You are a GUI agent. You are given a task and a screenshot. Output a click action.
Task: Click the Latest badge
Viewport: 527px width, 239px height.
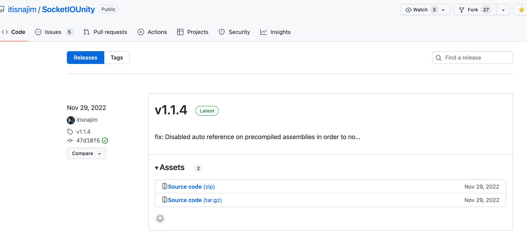[x=207, y=111]
